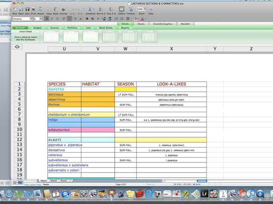Viewport: 273px width, 204px height.
Task: Select the Budgets category button
Action: tap(38, 28)
